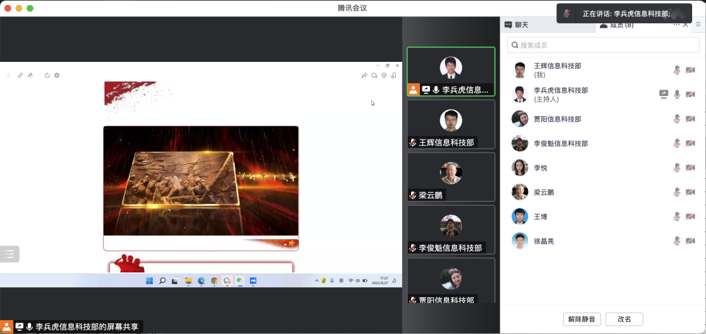The image size is (706, 334).
Task: Select the 成员(8) members tab
Action: tap(617, 25)
